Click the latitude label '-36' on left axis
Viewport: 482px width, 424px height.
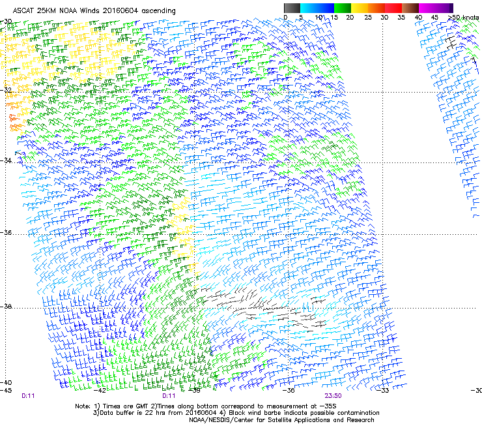point(6,232)
